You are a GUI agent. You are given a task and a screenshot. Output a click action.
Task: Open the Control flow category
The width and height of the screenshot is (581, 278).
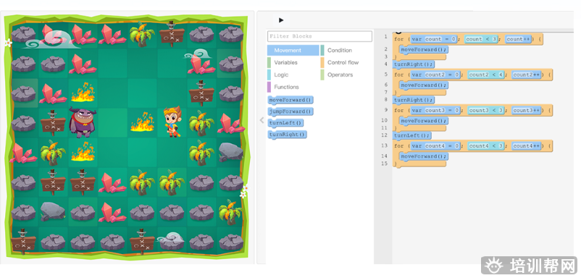click(343, 62)
